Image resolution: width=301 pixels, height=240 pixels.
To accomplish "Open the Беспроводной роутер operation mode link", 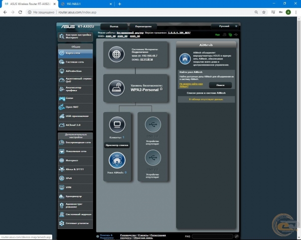I will coord(130,32).
